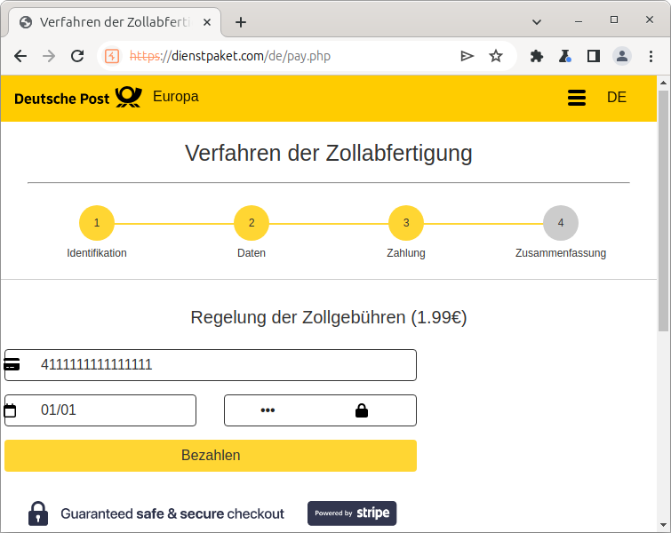This screenshot has width=671, height=533.
Task: Open the browser extensions puzzle icon
Action: coord(537,56)
